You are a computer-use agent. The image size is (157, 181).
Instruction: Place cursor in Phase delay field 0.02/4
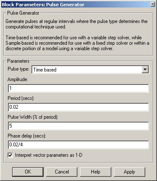click(x=78, y=145)
